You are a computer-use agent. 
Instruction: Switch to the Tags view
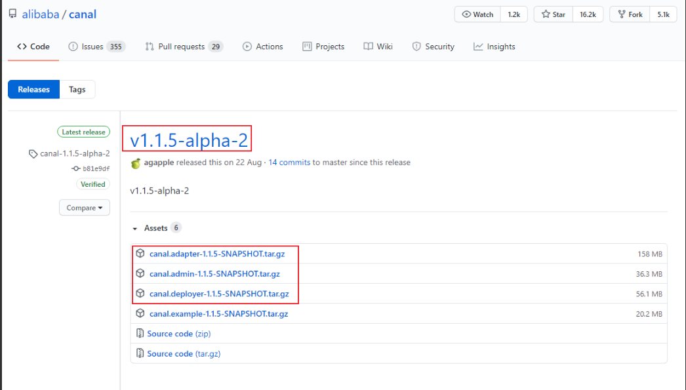77,89
